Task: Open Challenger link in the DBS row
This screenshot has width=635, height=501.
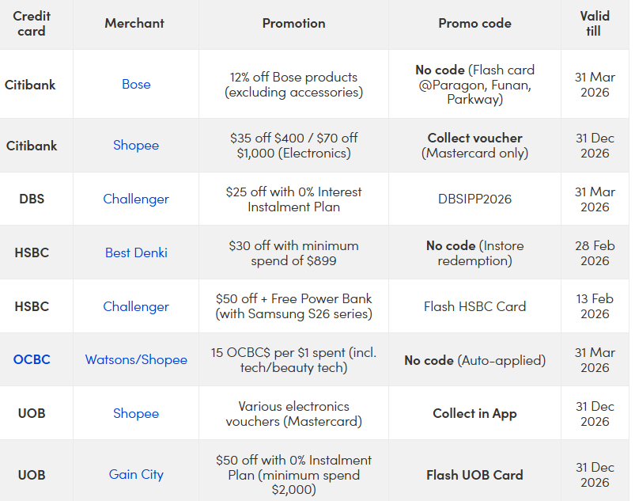Action: click(x=136, y=199)
